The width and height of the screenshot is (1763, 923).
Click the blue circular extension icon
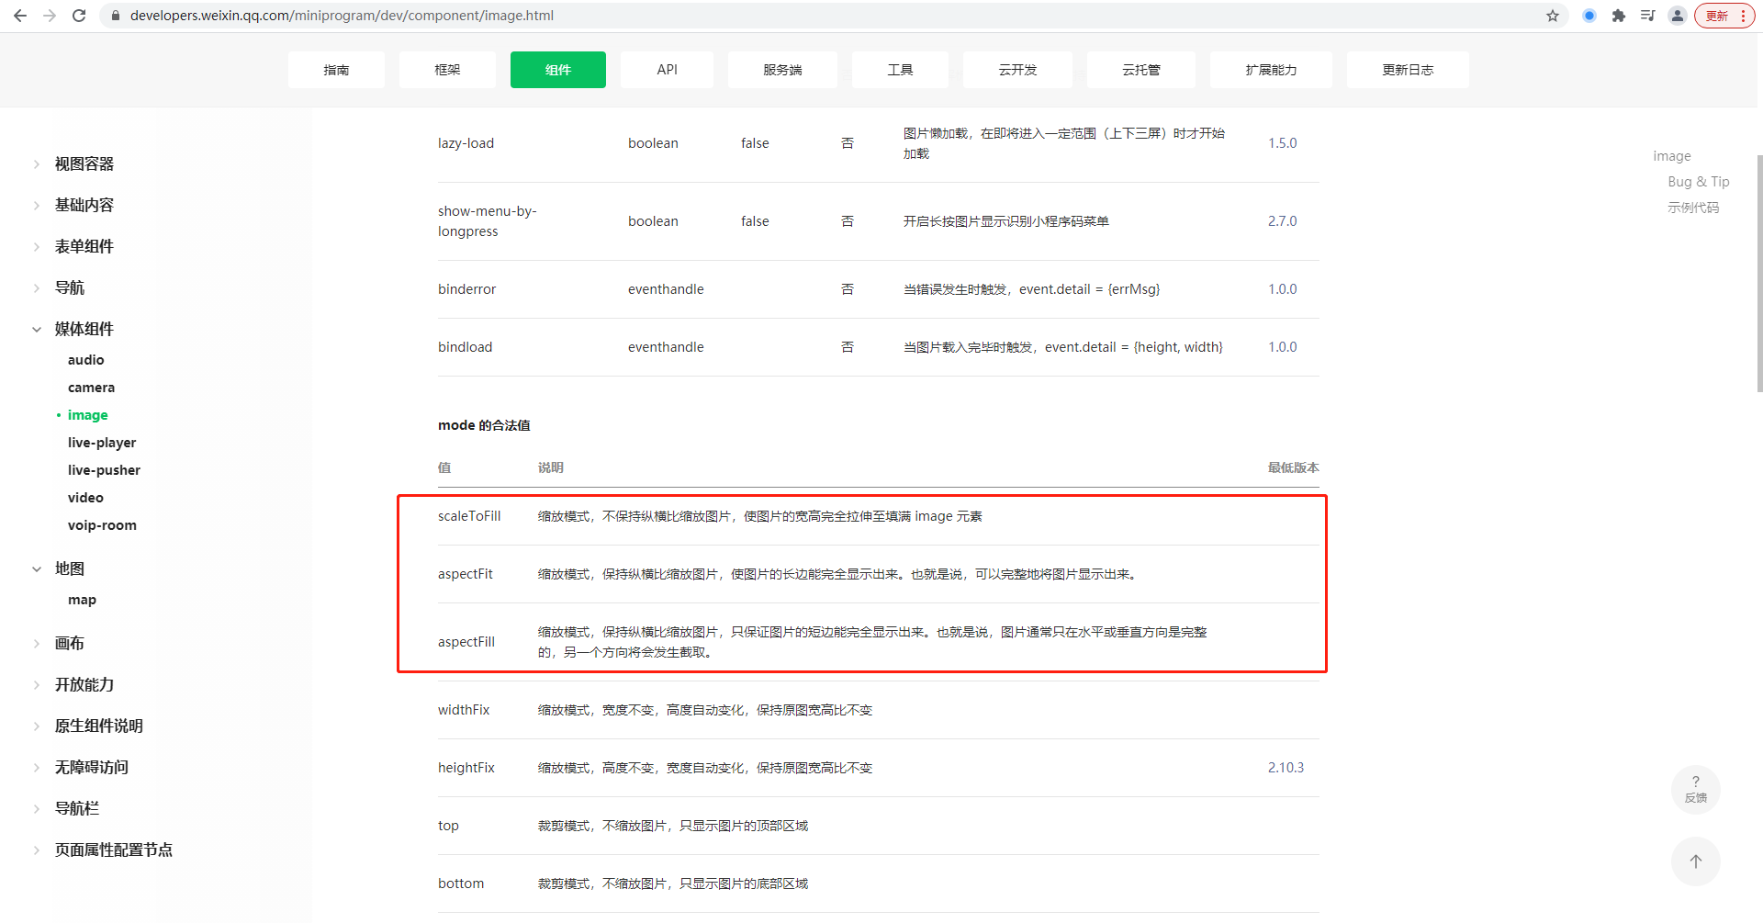(x=1589, y=16)
